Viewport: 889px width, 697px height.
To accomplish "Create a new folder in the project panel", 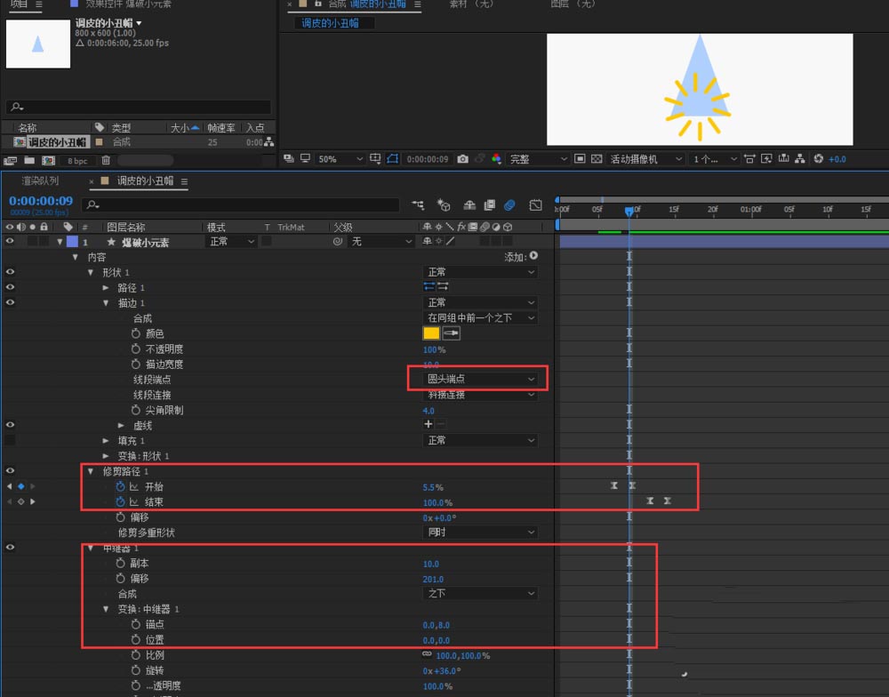I will click(x=29, y=159).
